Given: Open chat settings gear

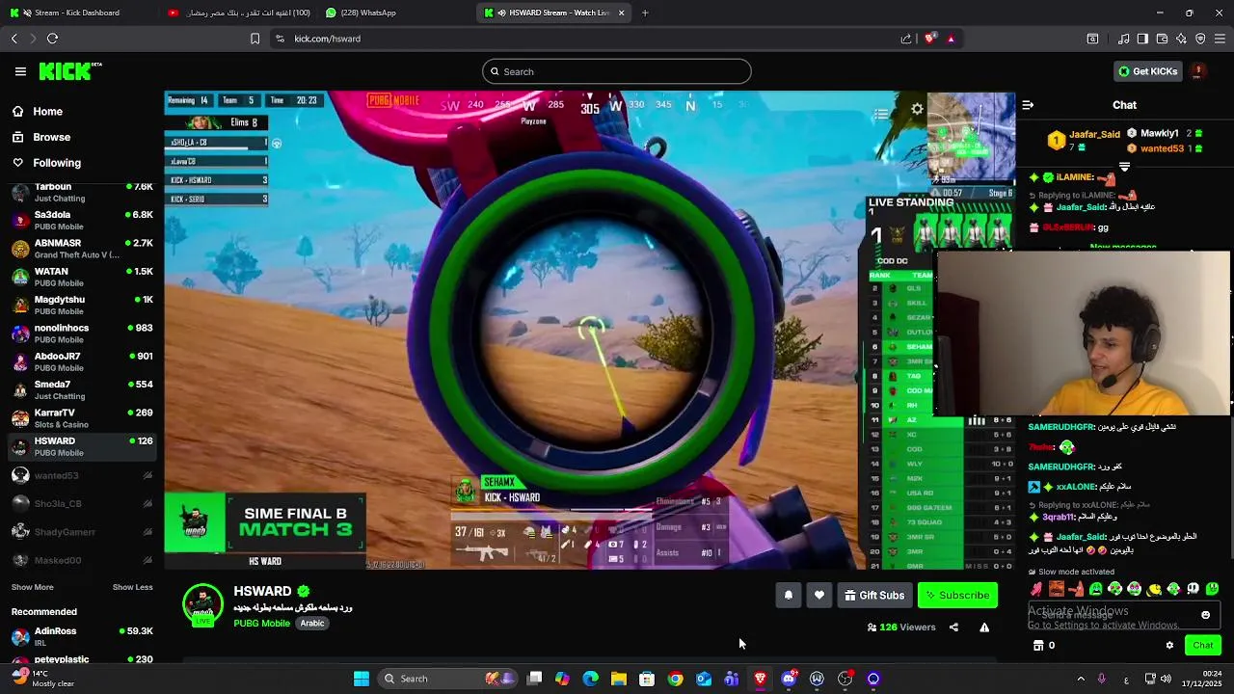Looking at the screenshot, I should pyautogui.click(x=1169, y=646).
